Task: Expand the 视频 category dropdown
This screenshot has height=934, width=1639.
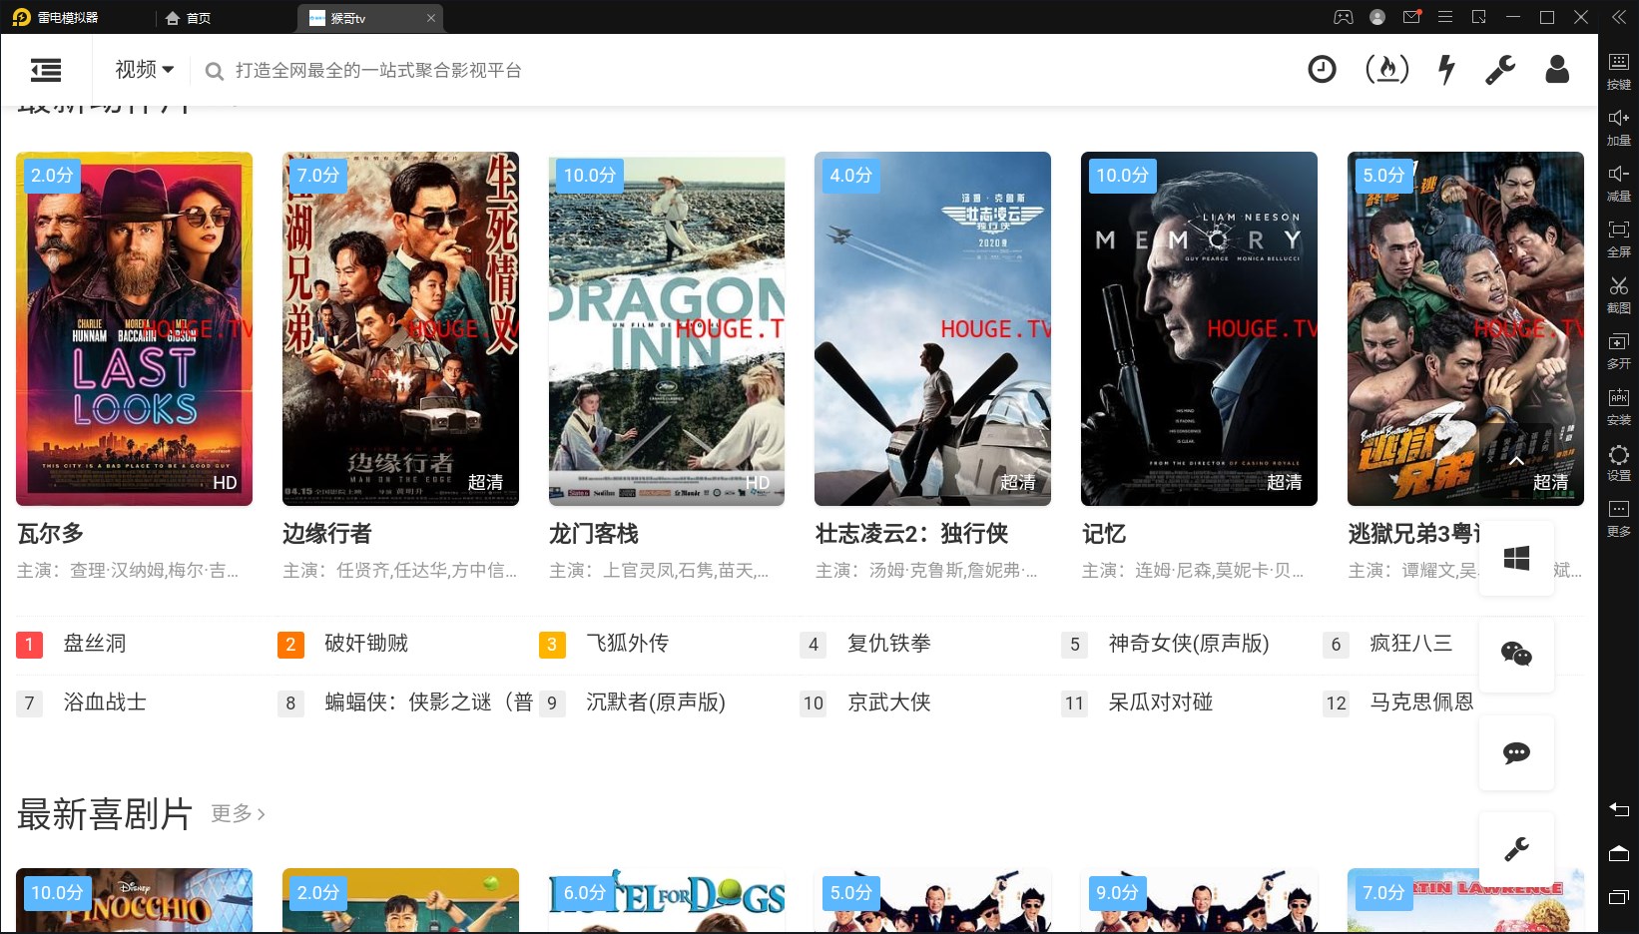Action: [145, 69]
